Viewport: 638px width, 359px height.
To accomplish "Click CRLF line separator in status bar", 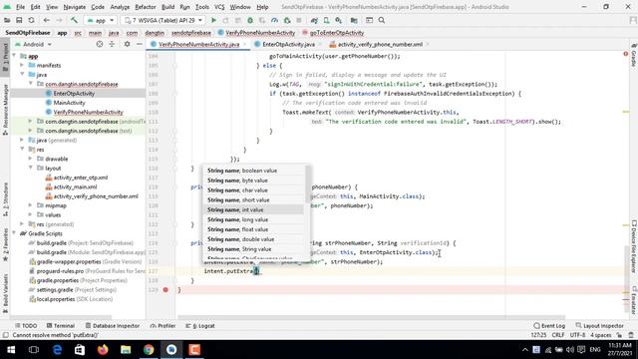I will pos(558,335).
